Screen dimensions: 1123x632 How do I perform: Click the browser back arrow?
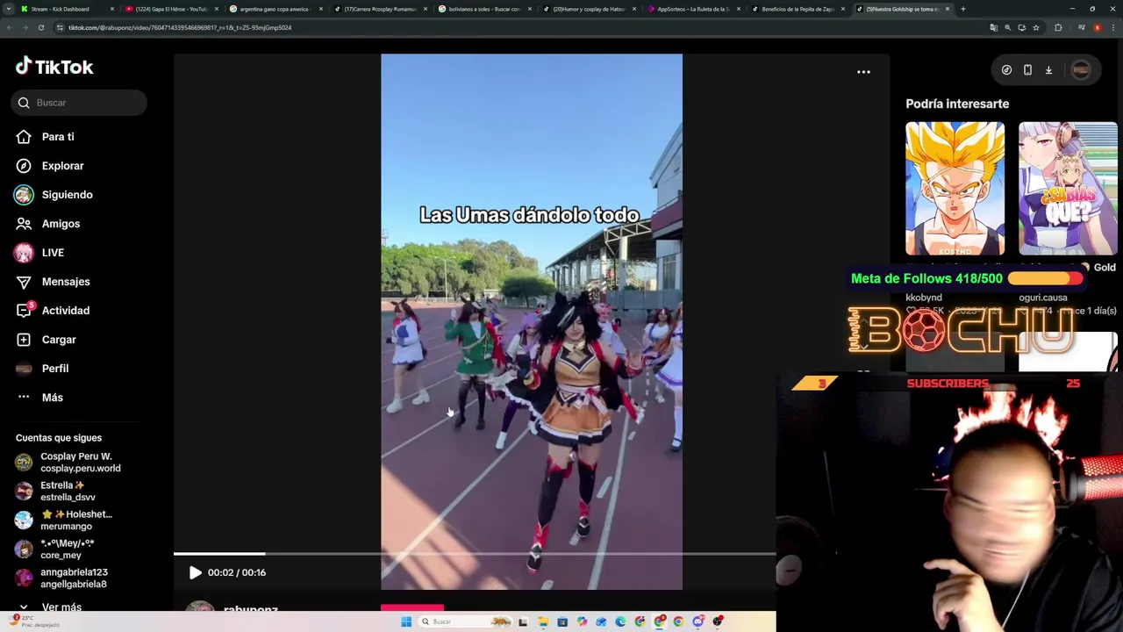(9, 27)
